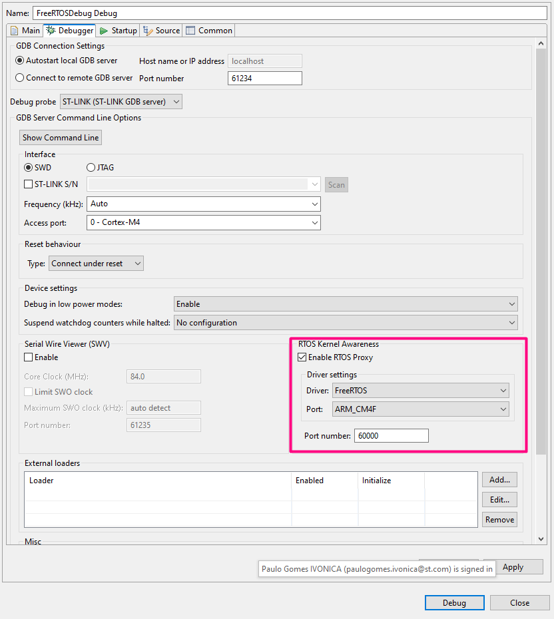The height and width of the screenshot is (619, 554).
Task: Click the GDB port number field 61234
Action: [x=265, y=78]
